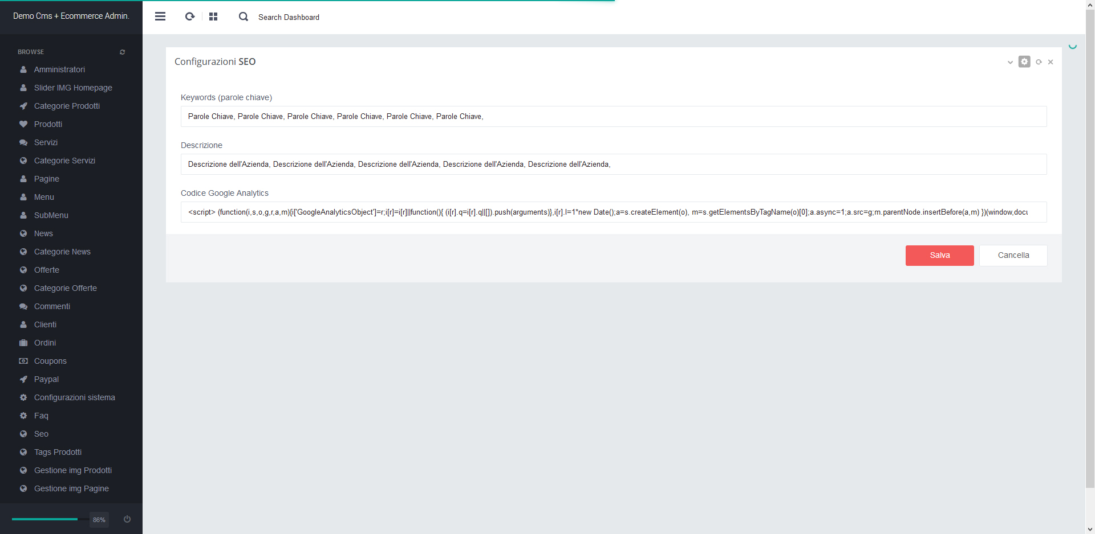Click the power logout icon
The width and height of the screenshot is (1095, 534).
(x=127, y=519)
